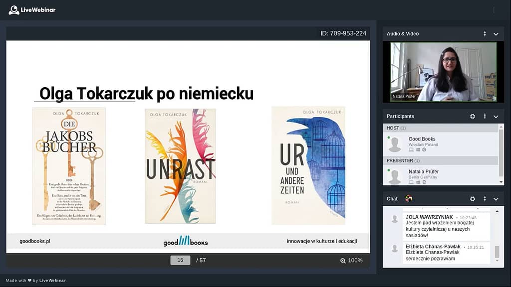Collapse the Chat panel
Image resolution: width=511 pixels, height=287 pixels.
click(x=496, y=199)
